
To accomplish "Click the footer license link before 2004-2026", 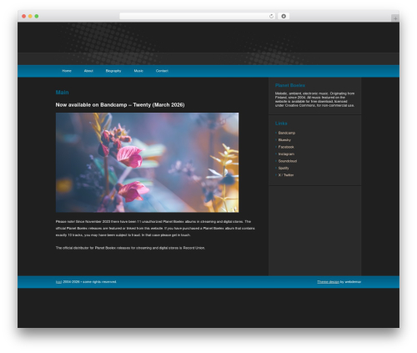I will pyautogui.click(x=58, y=282).
